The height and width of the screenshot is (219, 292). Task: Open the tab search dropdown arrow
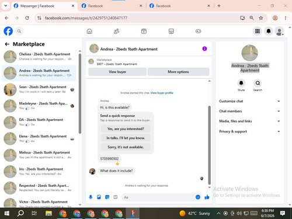[x=6, y=6]
